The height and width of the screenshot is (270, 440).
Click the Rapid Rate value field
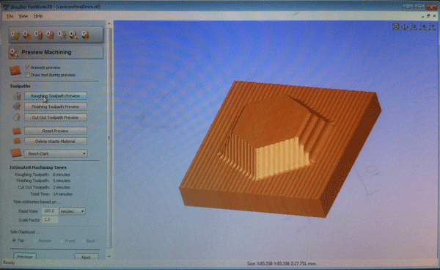coord(50,211)
